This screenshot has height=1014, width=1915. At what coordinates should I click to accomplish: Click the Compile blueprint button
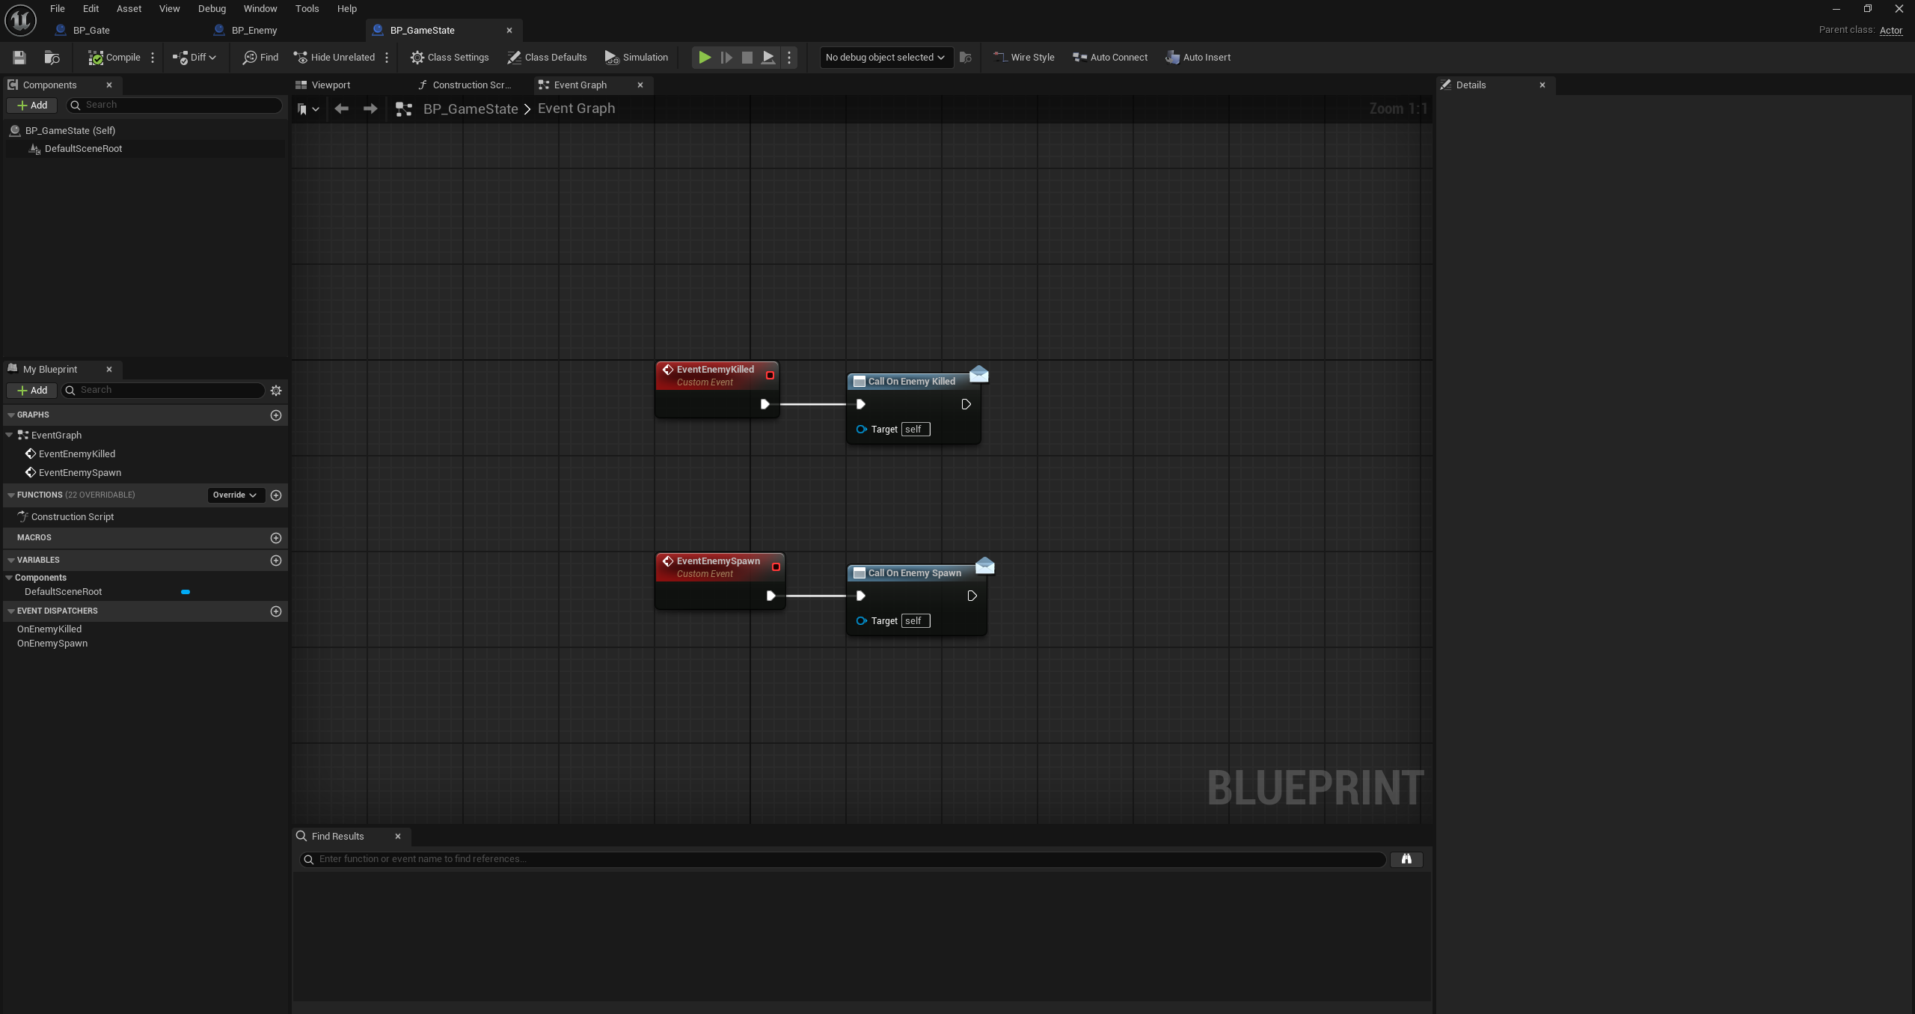click(114, 58)
